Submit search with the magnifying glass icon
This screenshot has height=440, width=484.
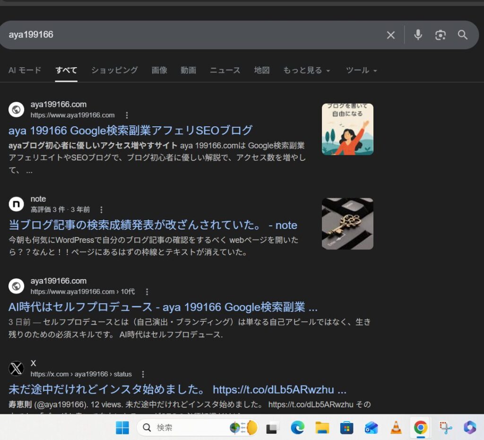[462, 35]
